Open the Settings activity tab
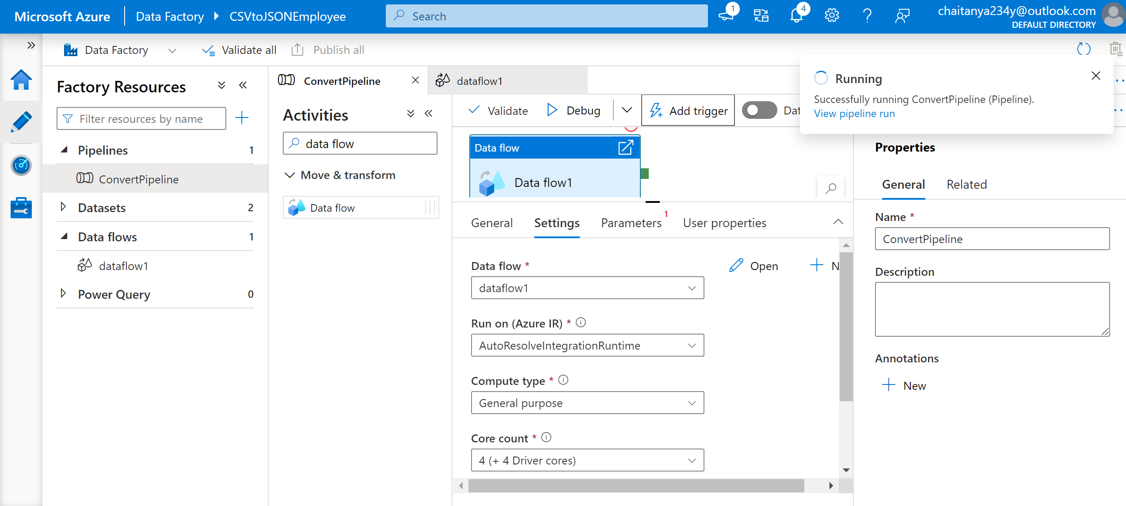Image resolution: width=1126 pixels, height=506 pixels. point(557,223)
